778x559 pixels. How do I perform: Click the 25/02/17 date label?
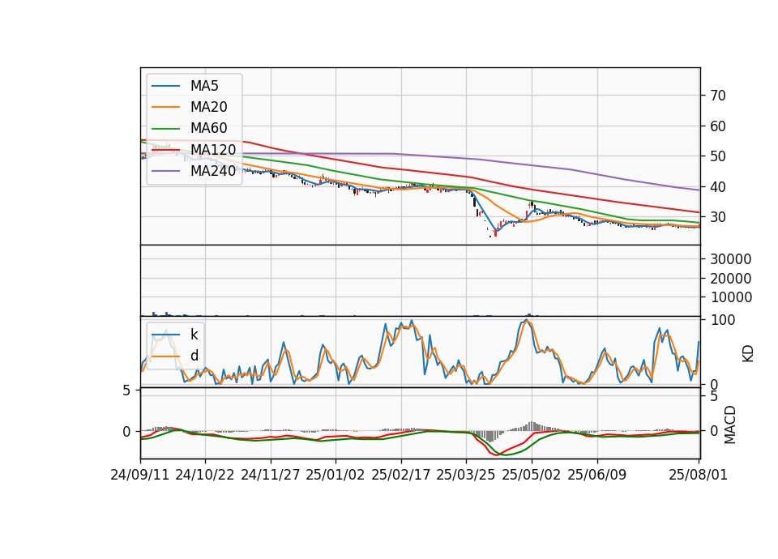tap(401, 476)
